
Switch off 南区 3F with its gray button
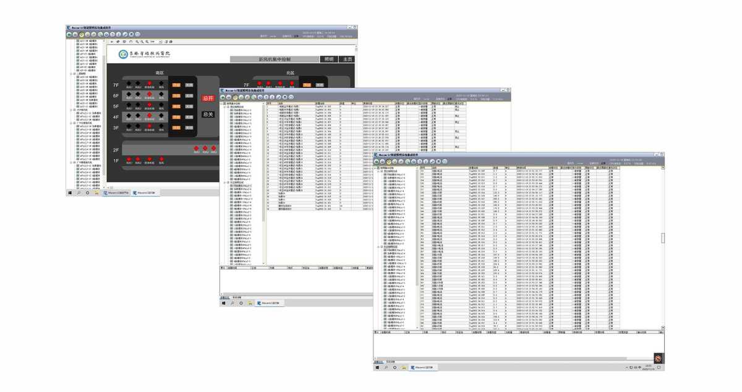tap(189, 127)
